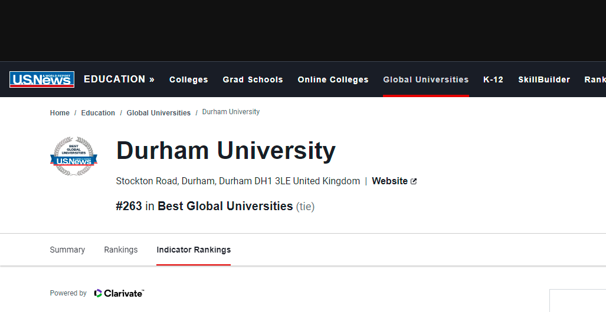Switch to the Summary tab
606x312 pixels.
click(67, 250)
